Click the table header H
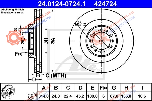The image size is (152, 101). [126, 88]
